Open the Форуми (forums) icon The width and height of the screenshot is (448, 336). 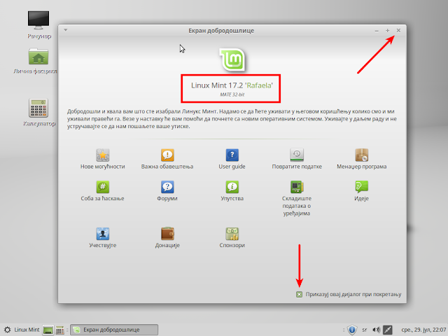click(167, 187)
